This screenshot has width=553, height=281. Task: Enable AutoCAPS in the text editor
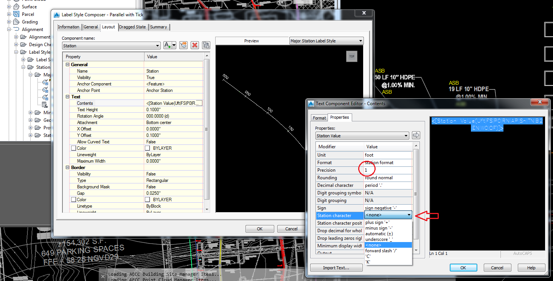pos(523,253)
